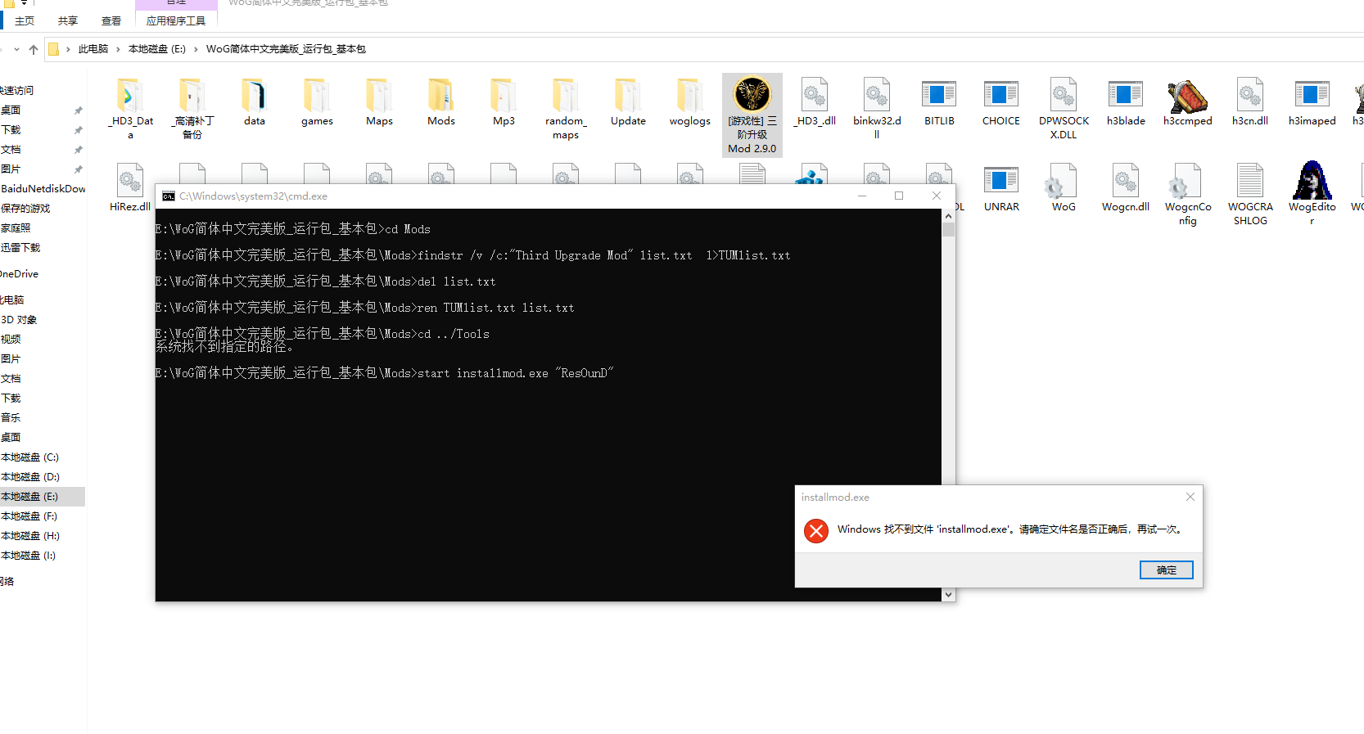Open BaiduNetdiskDownload in quick access
The width and height of the screenshot is (1364, 734).
point(43,189)
